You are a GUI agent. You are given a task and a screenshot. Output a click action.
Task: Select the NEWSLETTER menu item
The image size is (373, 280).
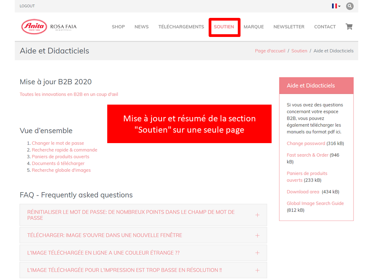point(289,27)
